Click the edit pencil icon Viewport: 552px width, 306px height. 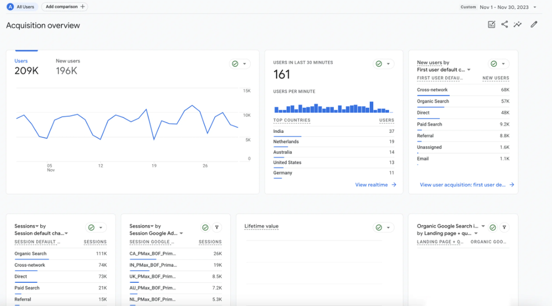pyautogui.click(x=534, y=24)
